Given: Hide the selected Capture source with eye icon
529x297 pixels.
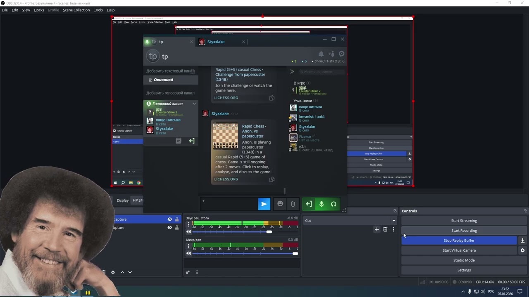Looking at the screenshot, I should 169,219.
